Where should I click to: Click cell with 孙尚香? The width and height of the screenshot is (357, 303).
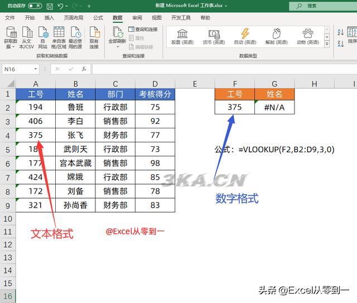(75, 205)
